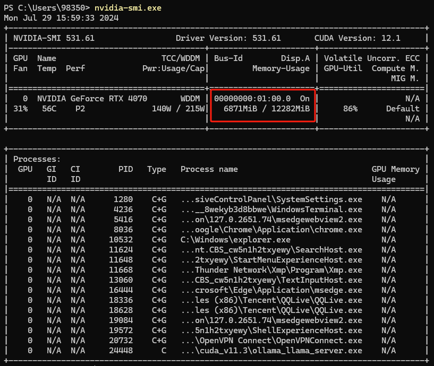Select the "Driver Version: 531.61" text
The height and width of the screenshot is (366, 434).
tap(228, 38)
